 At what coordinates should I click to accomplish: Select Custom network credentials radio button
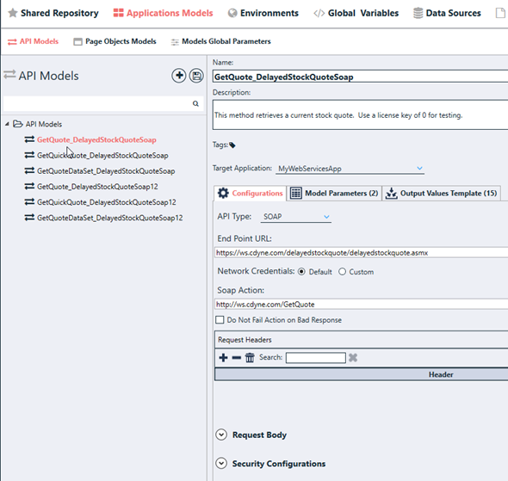pyautogui.click(x=342, y=272)
